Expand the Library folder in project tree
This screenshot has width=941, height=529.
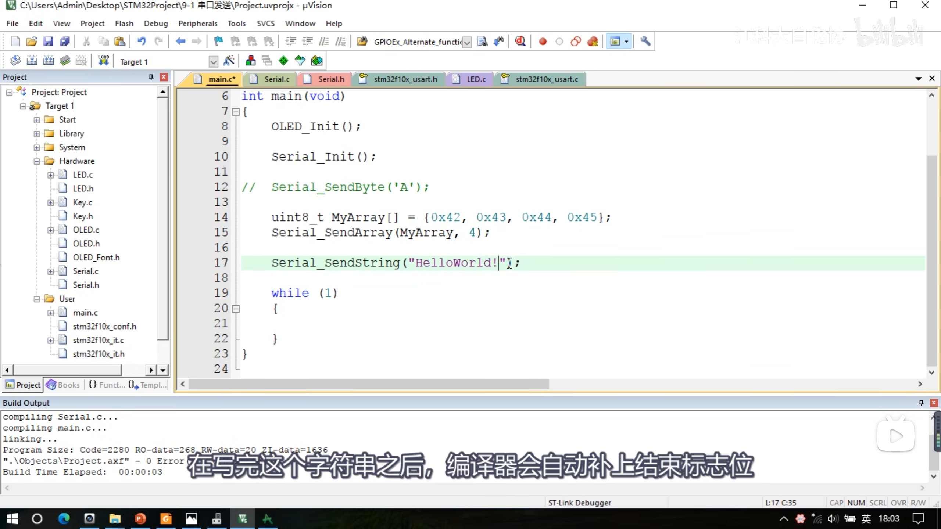37,134
